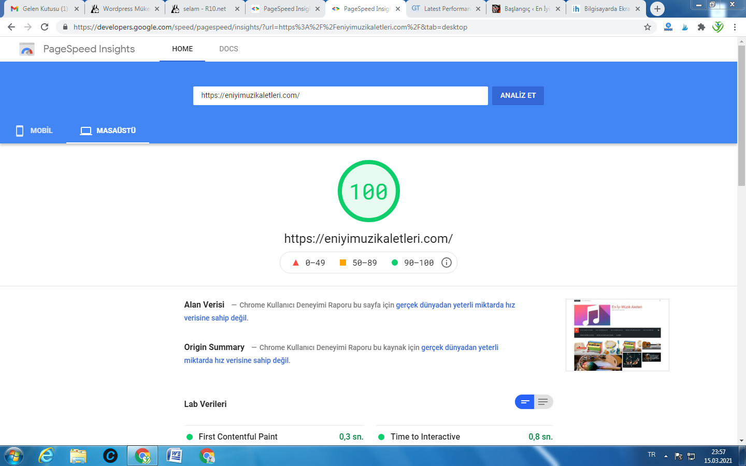The height and width of the screenshot is (466, 746).
Task: Switch Lab Verileri to compact view
Action: [525, 402]
